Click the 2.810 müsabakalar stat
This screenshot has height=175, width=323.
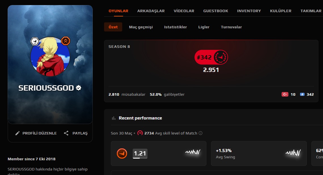127,94
